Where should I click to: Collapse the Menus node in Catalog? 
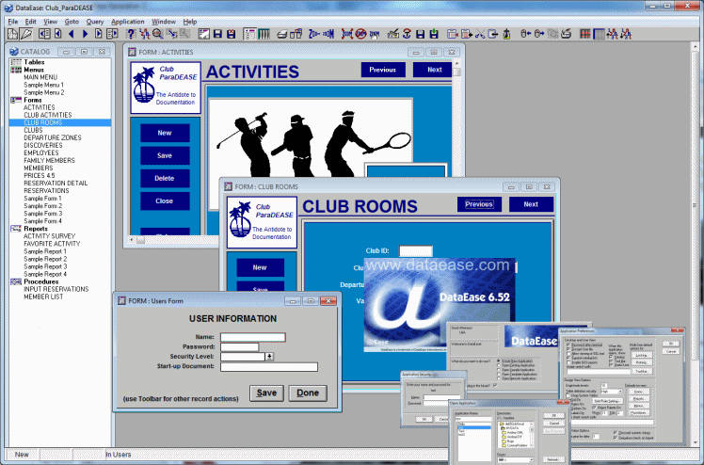pyautogui.click(x=16, y=70)
